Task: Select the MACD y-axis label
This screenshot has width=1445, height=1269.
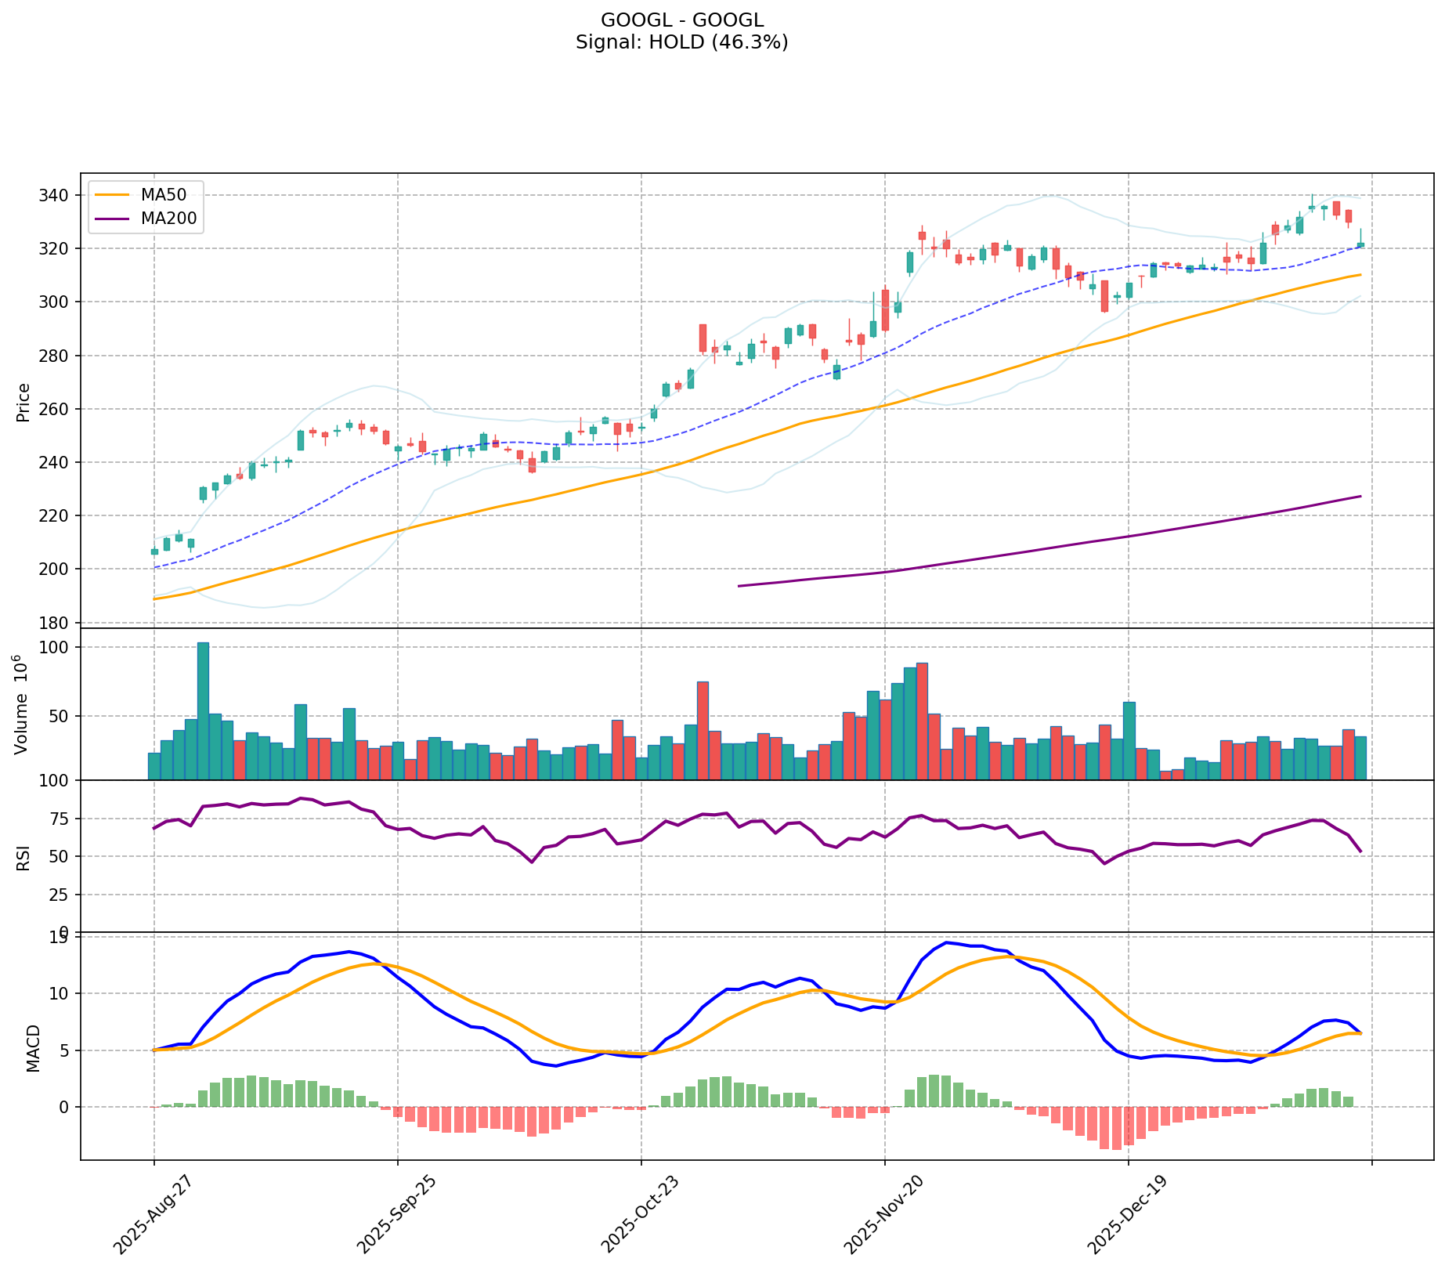Action: point(33,1047)
